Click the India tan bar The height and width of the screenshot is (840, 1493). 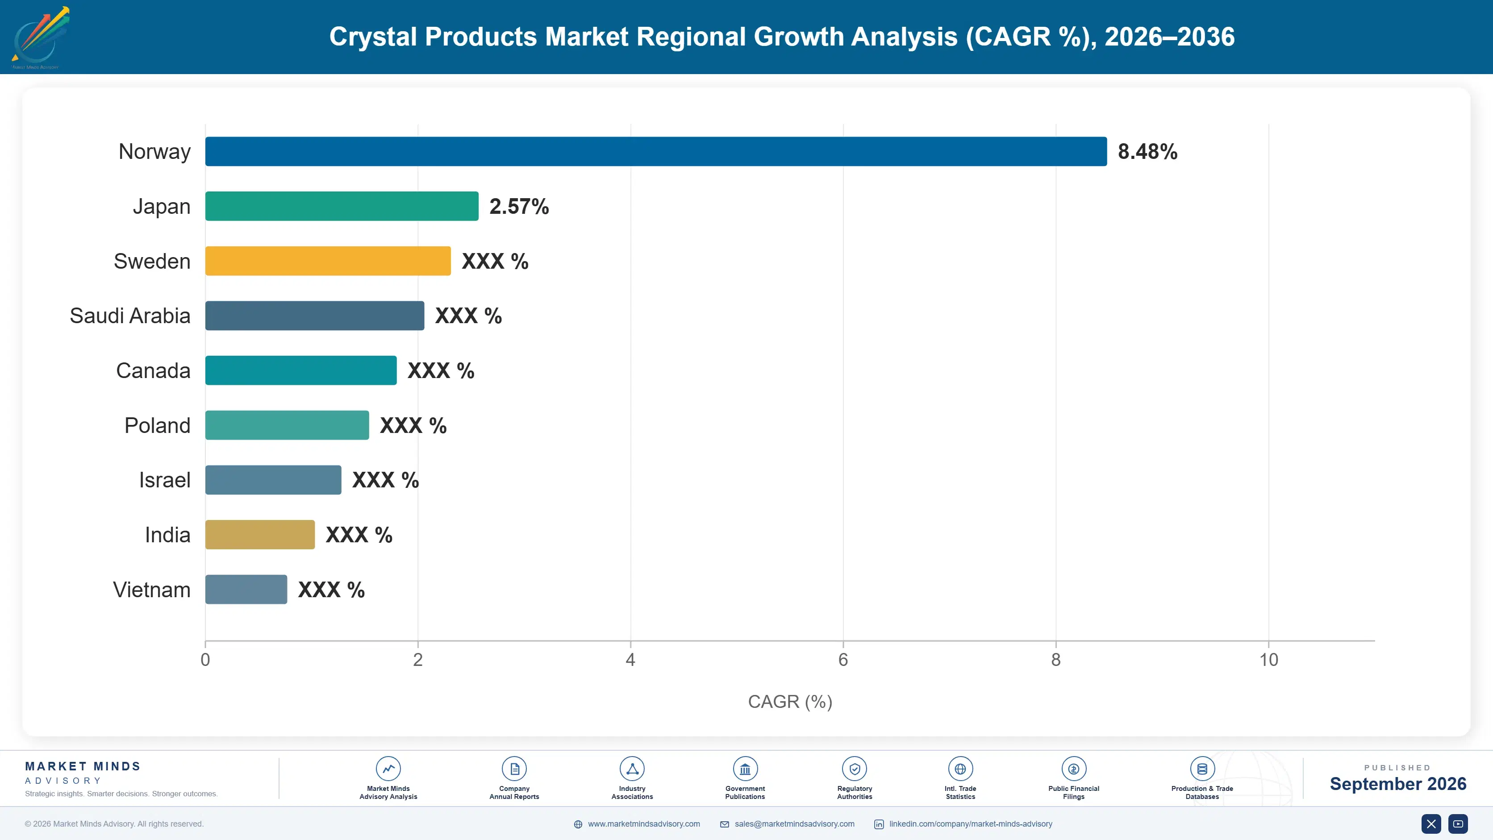pyautogui.click(x=260, y=535)
